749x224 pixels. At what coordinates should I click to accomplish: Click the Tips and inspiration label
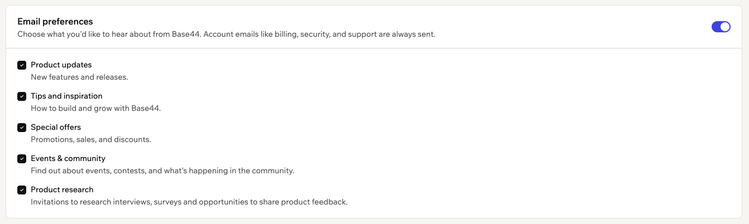coord(66,96)
